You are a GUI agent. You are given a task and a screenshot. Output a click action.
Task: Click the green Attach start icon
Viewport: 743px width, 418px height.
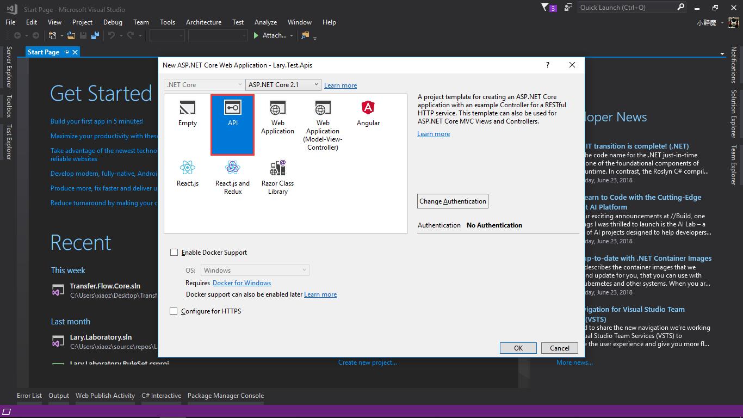pos(256,35)
